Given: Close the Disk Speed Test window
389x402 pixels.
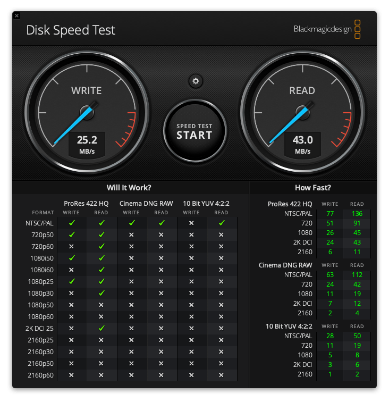Looking at the screenshot, I should click(x=16, y=15).
